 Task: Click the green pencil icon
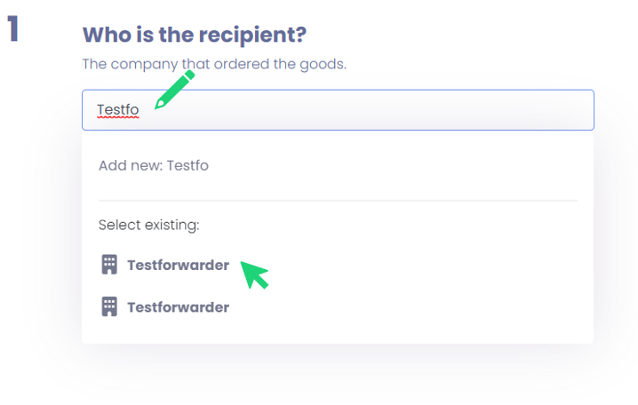[174, 91]
